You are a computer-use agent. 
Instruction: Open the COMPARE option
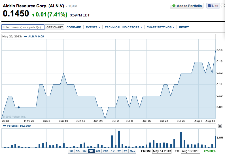pos(74,27)
